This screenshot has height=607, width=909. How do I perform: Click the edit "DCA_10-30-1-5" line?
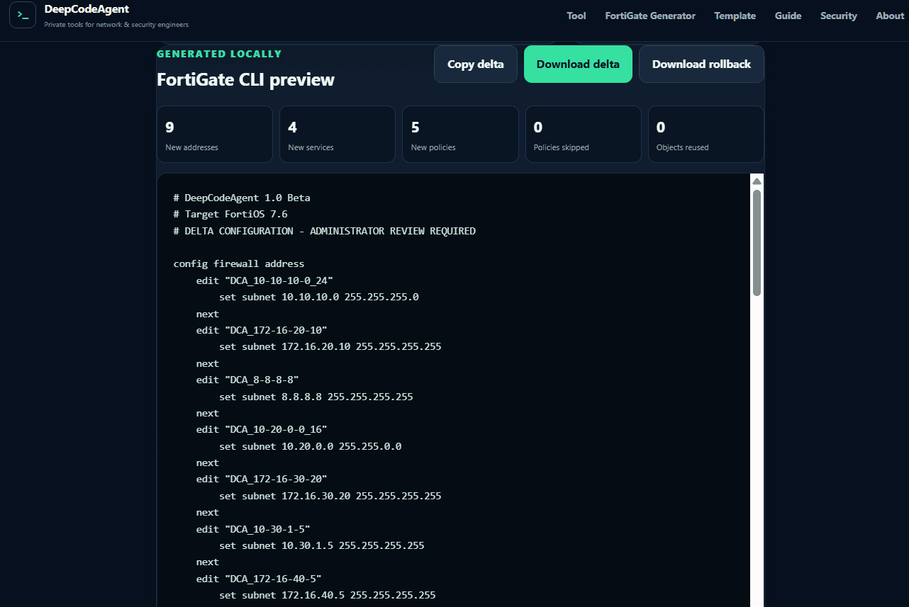click(253, 529)
